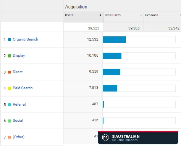This screenshot has width=181, height=147.
Task: Select the 12,532 users value
Action: click(x=93, y=39)
